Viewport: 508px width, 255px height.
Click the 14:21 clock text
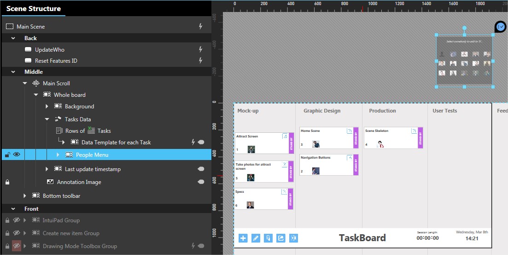[472, 238]
